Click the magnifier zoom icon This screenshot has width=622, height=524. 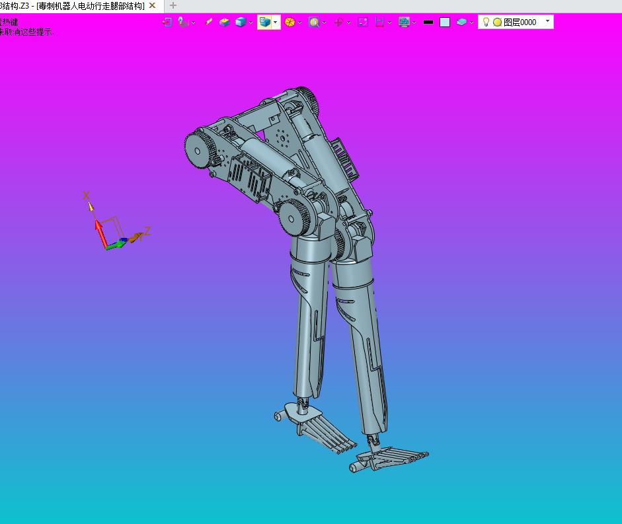pos(314,22)
